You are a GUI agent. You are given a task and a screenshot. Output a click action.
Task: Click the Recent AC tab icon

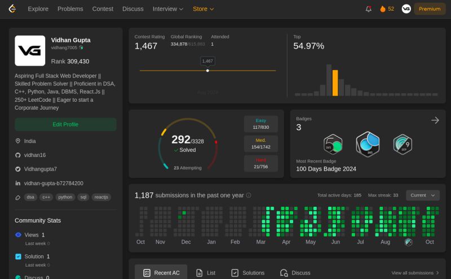147,273
